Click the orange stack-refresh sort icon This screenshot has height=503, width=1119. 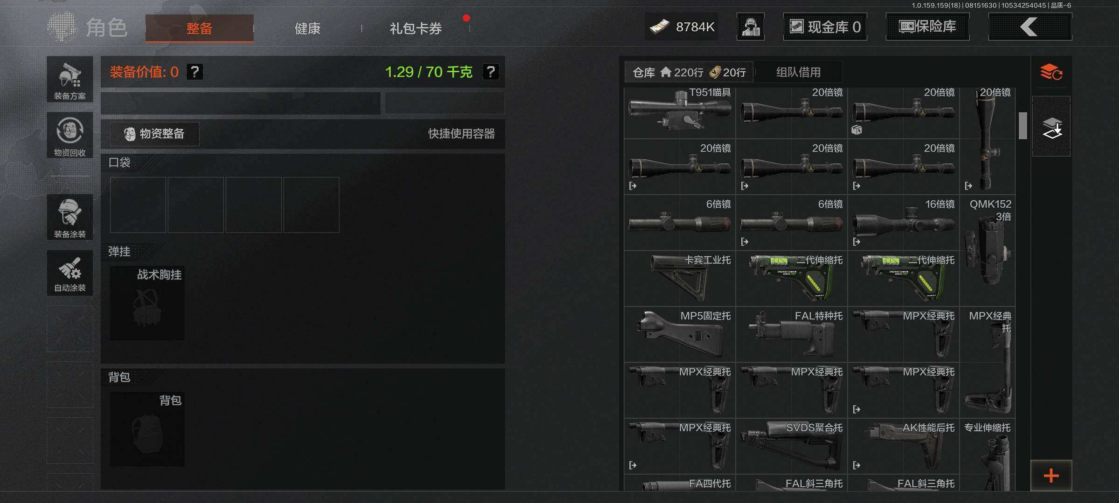(x=1051, y=72)
